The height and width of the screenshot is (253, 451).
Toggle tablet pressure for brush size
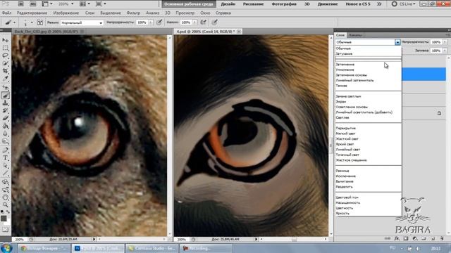pos(214,22)
